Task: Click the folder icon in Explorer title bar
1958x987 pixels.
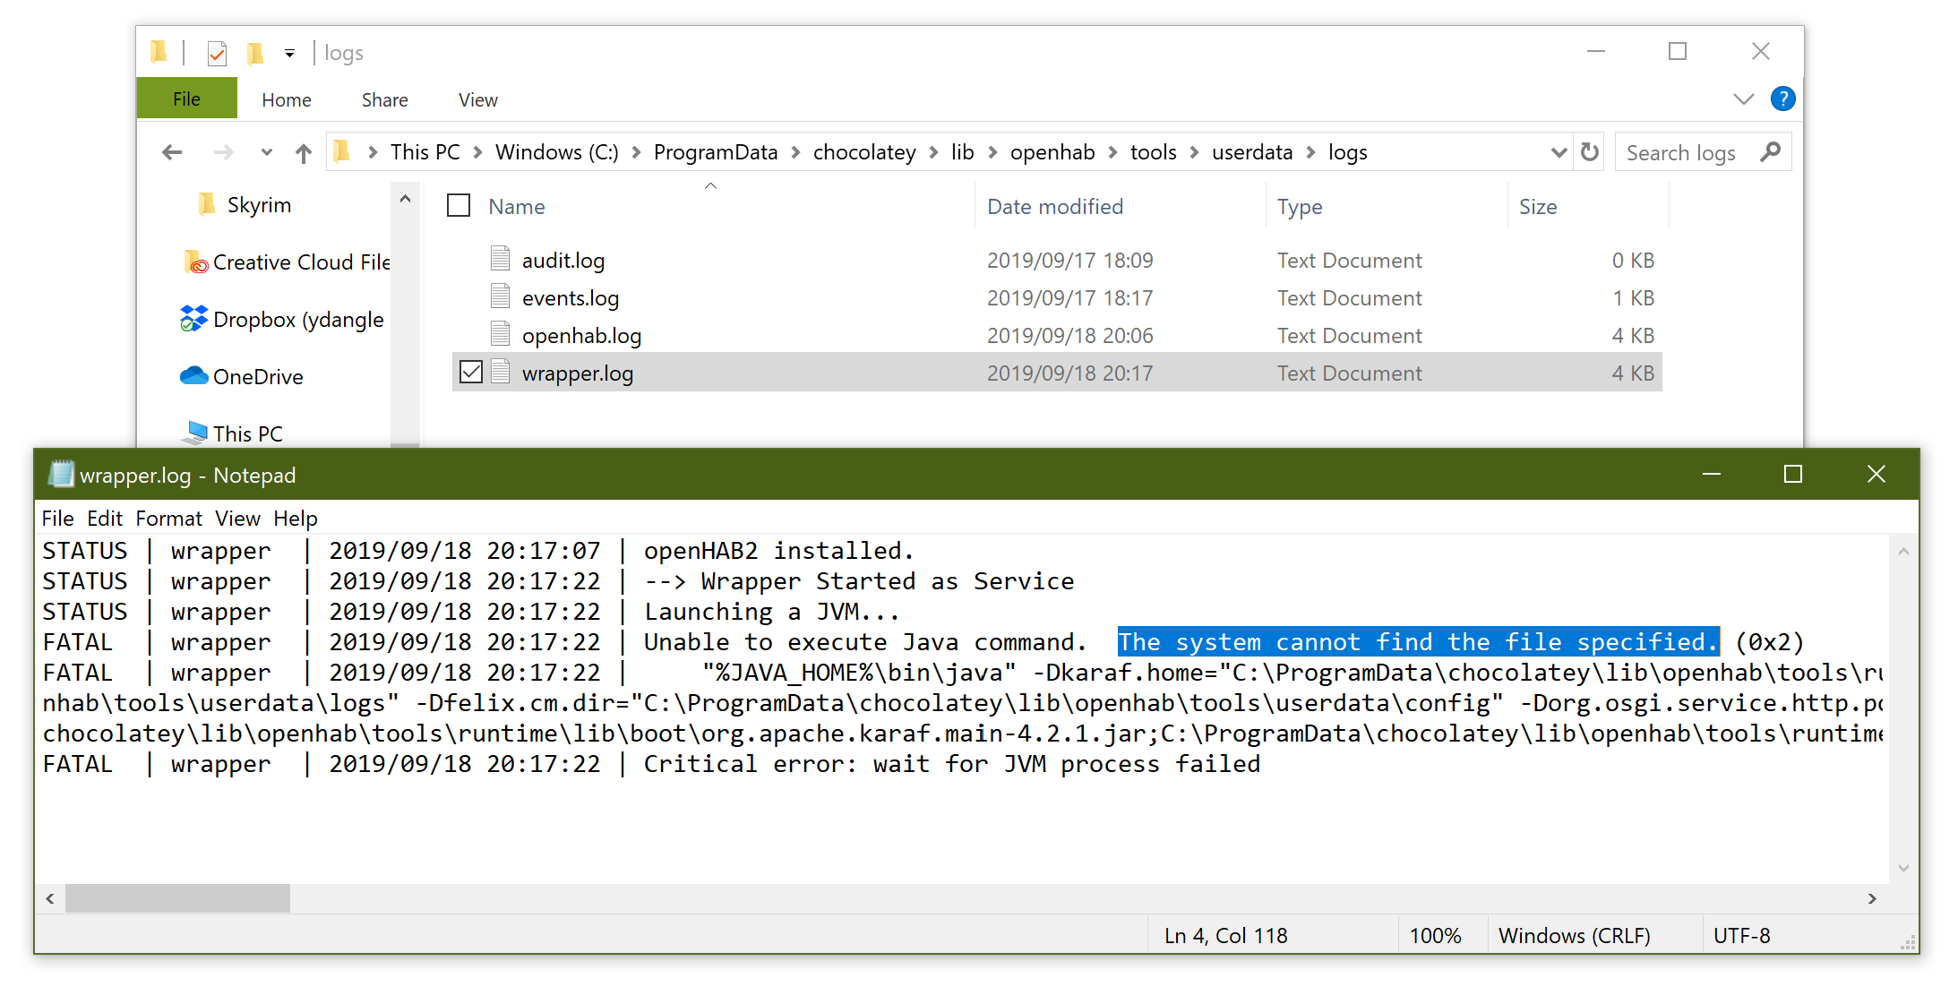Action: (x=159, y=53)
